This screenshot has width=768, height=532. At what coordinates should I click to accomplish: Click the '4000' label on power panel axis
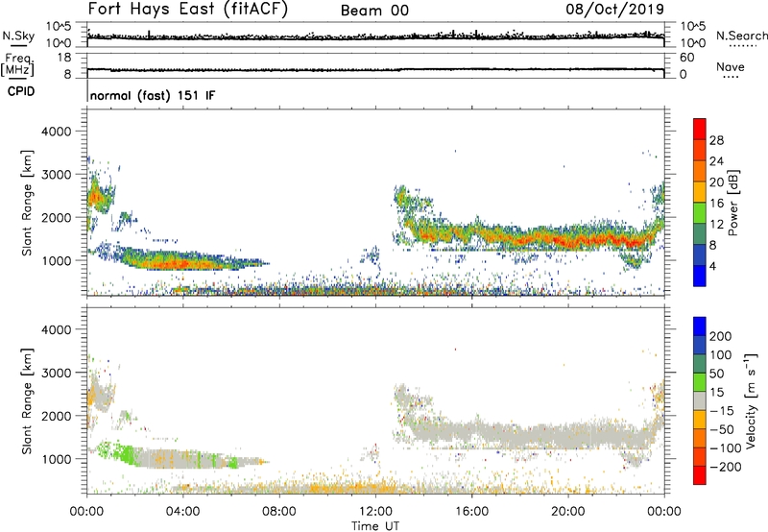click(x=56, y=132)
